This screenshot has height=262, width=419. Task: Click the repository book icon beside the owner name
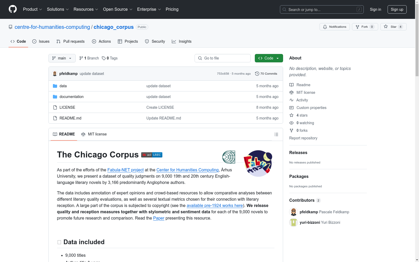point(10,27)
